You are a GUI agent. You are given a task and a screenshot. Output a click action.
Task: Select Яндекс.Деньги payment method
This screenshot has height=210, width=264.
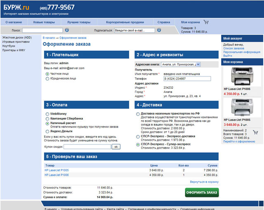(47, 131)
